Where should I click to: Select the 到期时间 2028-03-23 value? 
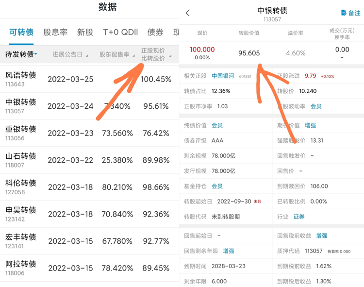(229, 266)
